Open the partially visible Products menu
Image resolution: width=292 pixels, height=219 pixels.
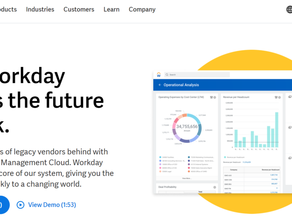8,9
